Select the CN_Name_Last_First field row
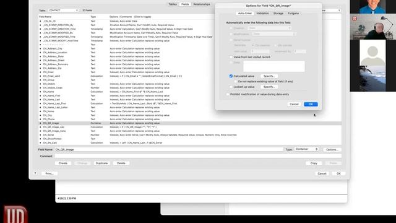Viewport: 396px width, 223px height. tap(190, 103)
